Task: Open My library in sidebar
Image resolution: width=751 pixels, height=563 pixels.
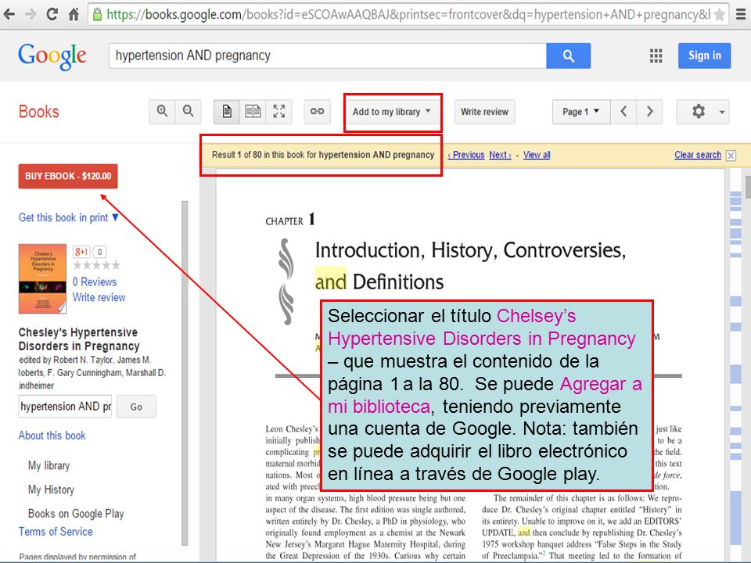Action: pyautogui.click(x=49, y=465)
